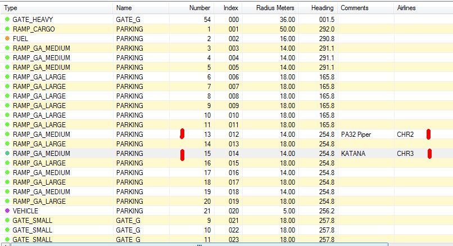Image resolution: width=453 pixels, height=246 pixels.
Task: Click the green dot icon in index 016 row
Action: [7, 172]
